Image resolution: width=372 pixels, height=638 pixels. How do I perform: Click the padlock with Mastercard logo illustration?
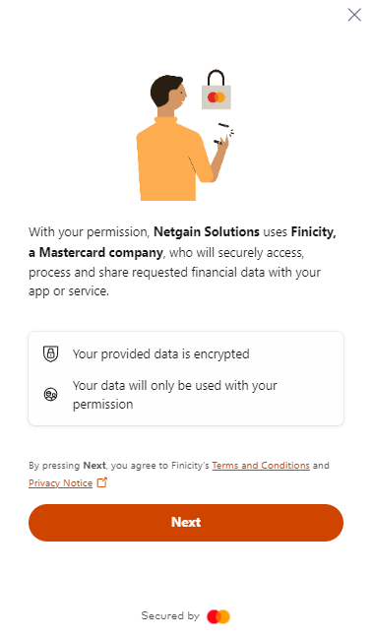point(217,90)
